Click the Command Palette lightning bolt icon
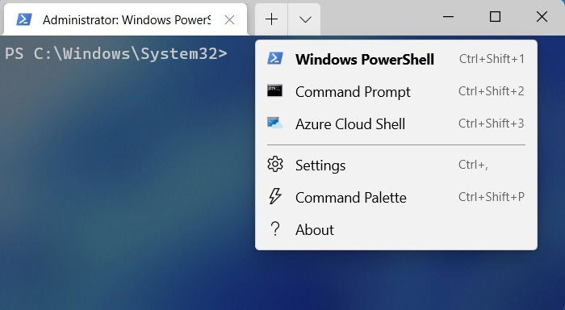 tap(275, 197)
